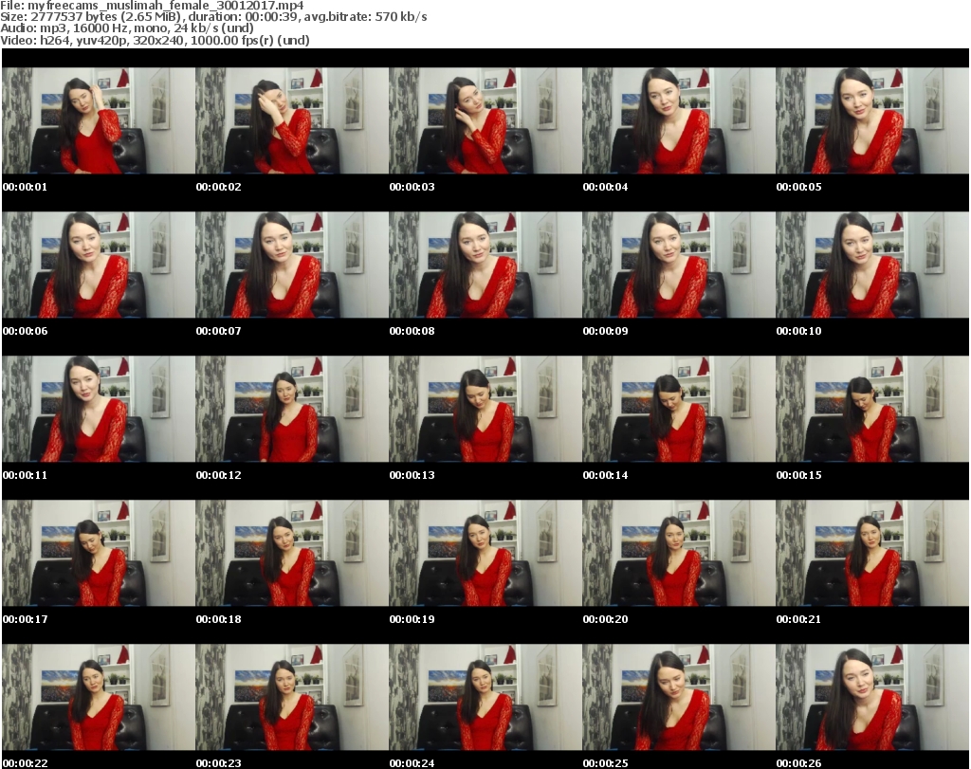Click the 00:00:24 timestamp label
Image resolution: width=971 pixels, height=769 pixels.
pyautogui.click(x=412, y=763)
